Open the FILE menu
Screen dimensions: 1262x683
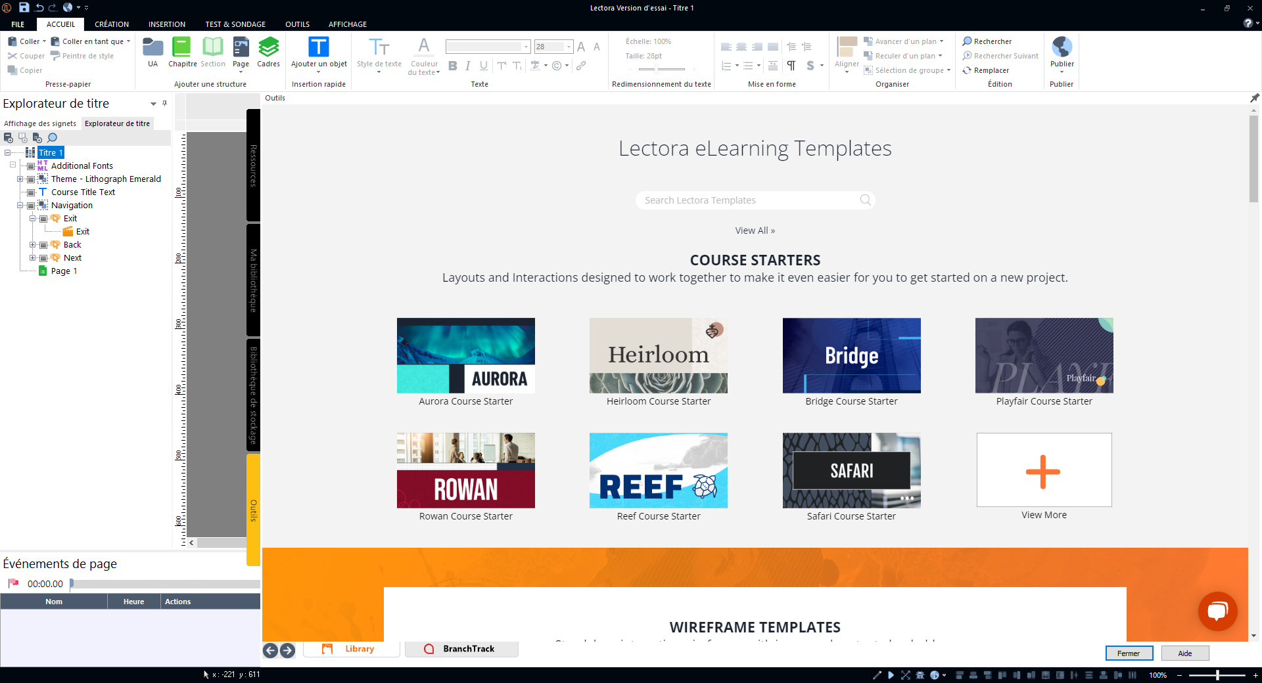18,24
